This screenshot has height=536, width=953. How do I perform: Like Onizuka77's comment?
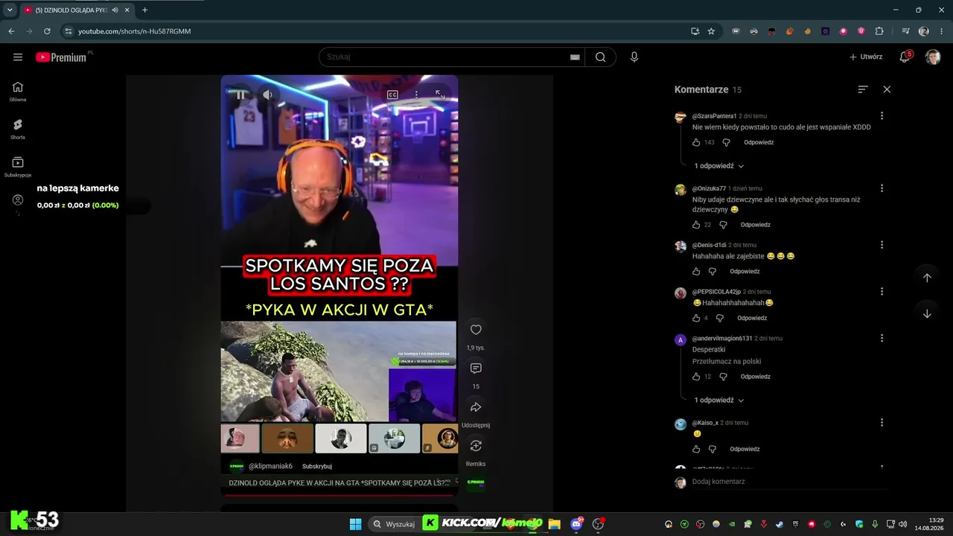pyautogui.click(x=696, y=225)
